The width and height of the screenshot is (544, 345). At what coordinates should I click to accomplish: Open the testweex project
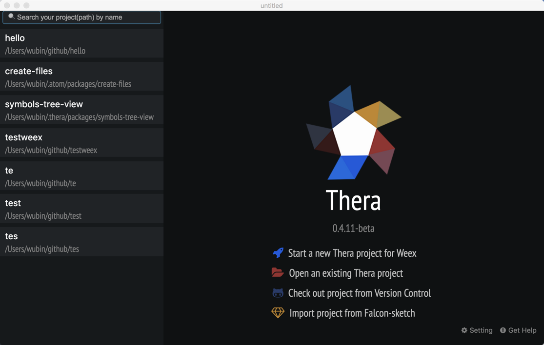pos(81,143)
